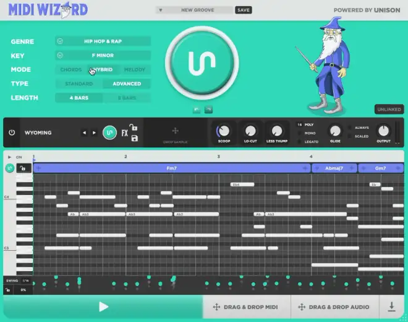Image resolution: width=408 pixels, height=322 pixels.
Task: Toggle the instrument lock icon
Action: (x=134, y=127)
